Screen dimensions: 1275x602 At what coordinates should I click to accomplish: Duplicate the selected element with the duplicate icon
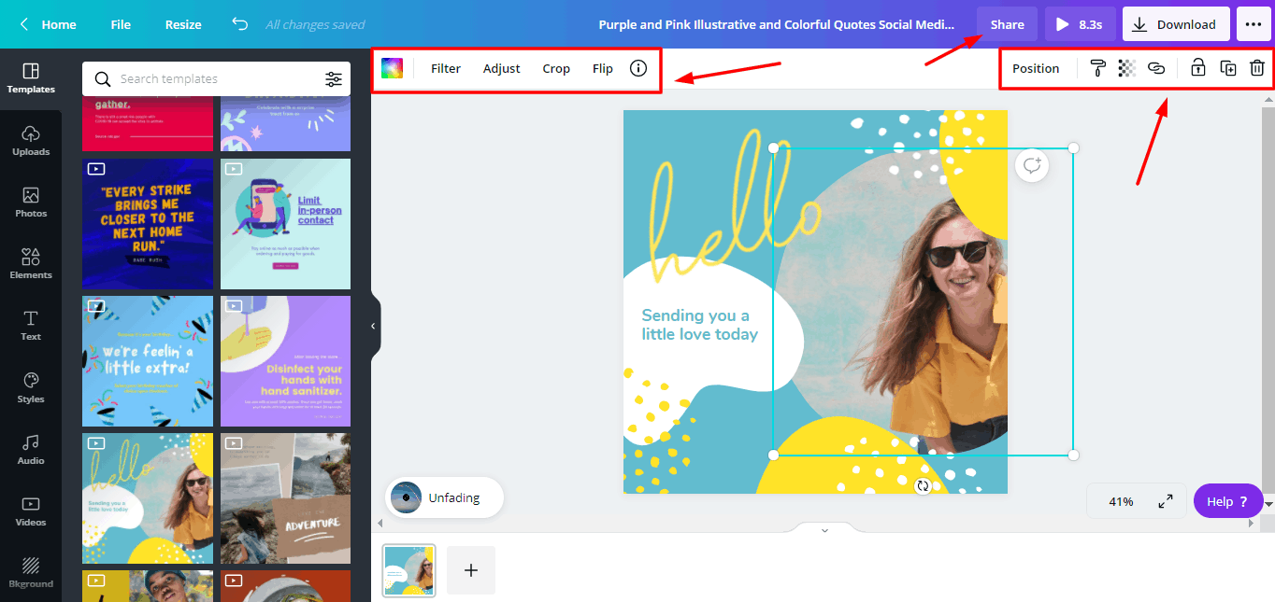[x=1228, y=68]
